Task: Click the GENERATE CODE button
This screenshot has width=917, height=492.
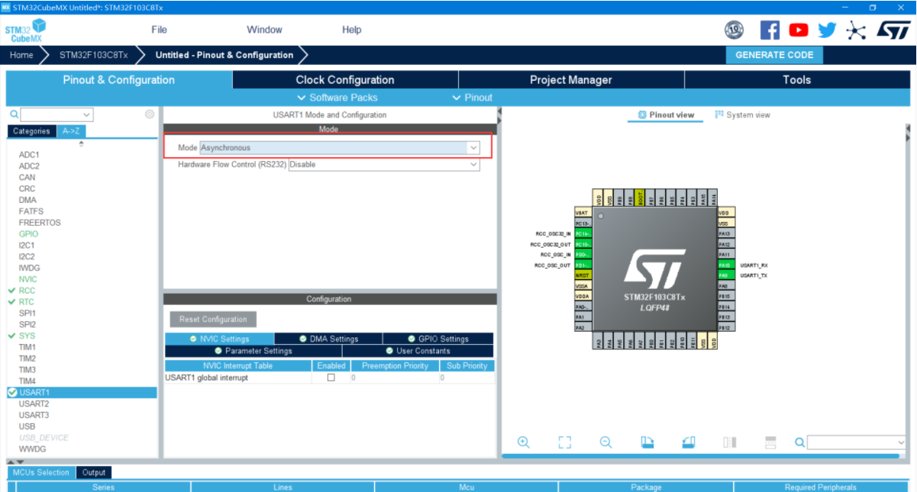Action: (773, 54)
